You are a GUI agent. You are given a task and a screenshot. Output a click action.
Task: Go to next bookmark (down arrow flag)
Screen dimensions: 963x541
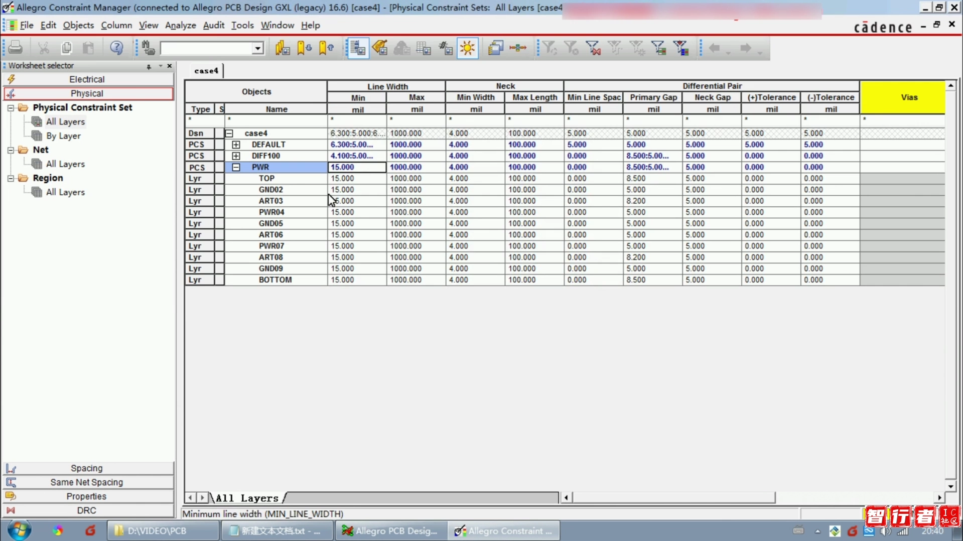(304, 48)
